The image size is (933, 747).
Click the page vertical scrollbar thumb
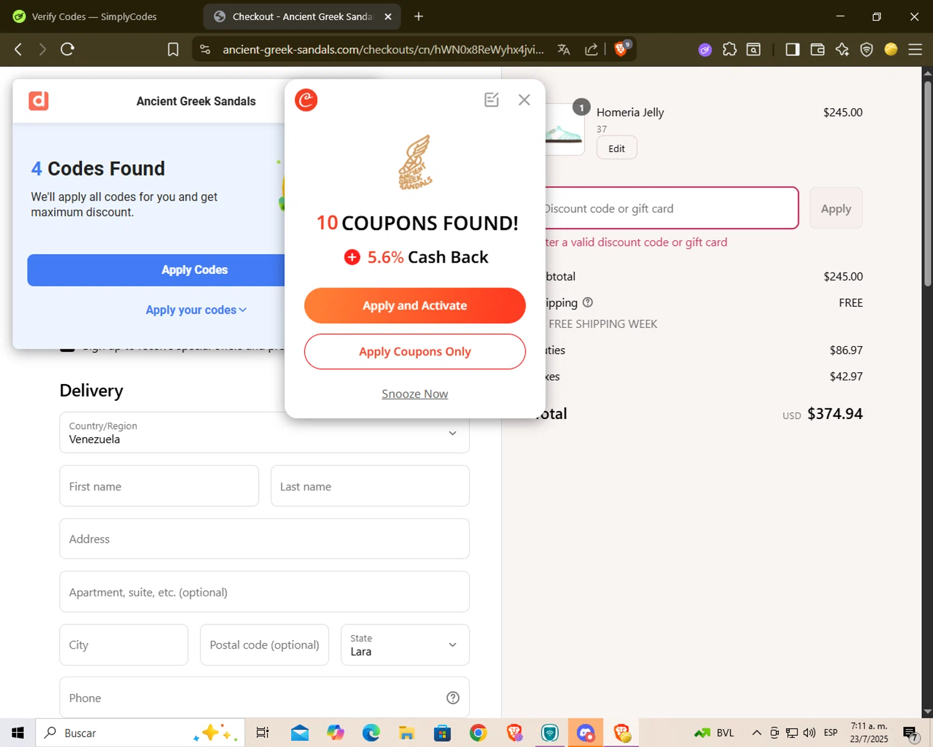pos(927,184)
